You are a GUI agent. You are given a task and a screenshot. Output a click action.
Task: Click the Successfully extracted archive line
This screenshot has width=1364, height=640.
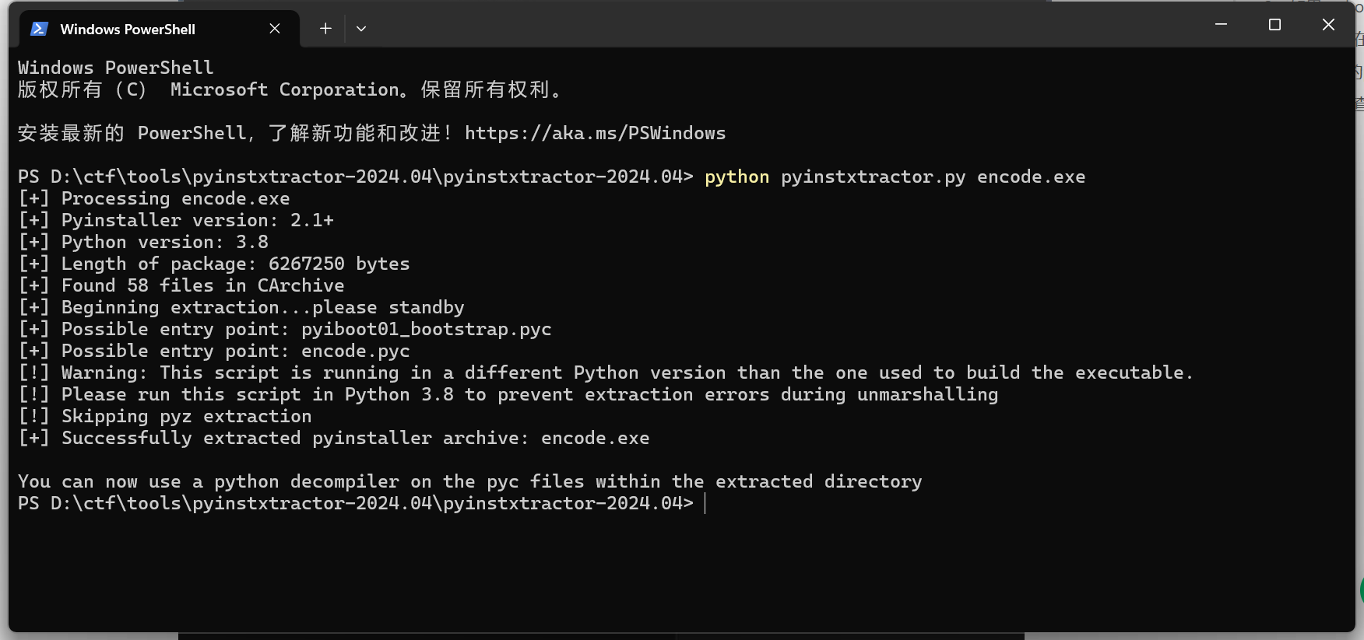click(x=333, y=438)
